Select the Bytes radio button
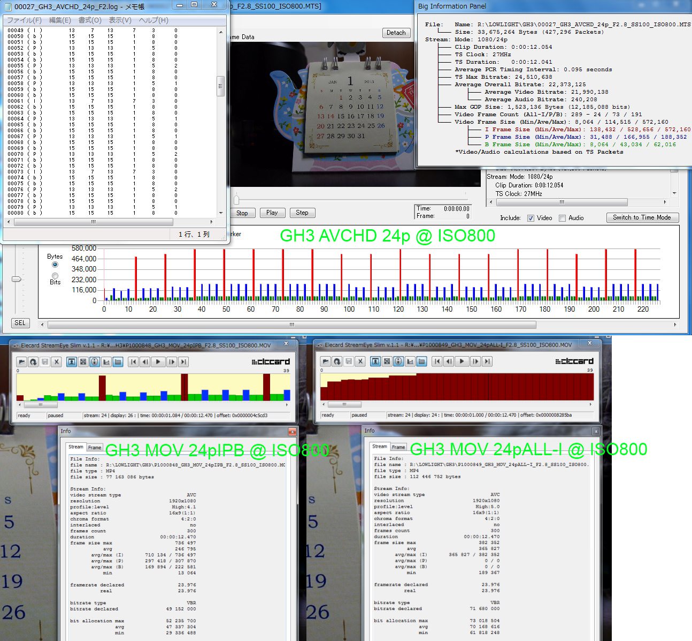Viewport: 692px width, 641px height. pyautogui.click(x=55, y=265)
